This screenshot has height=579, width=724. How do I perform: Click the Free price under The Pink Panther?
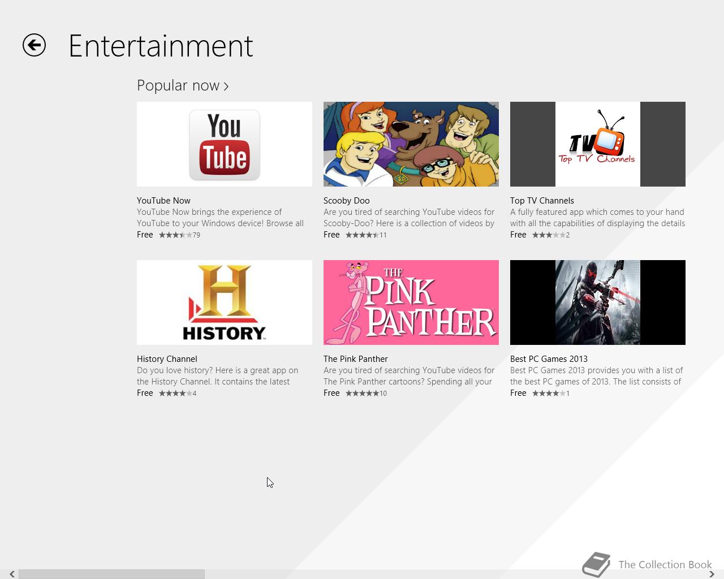331,393
